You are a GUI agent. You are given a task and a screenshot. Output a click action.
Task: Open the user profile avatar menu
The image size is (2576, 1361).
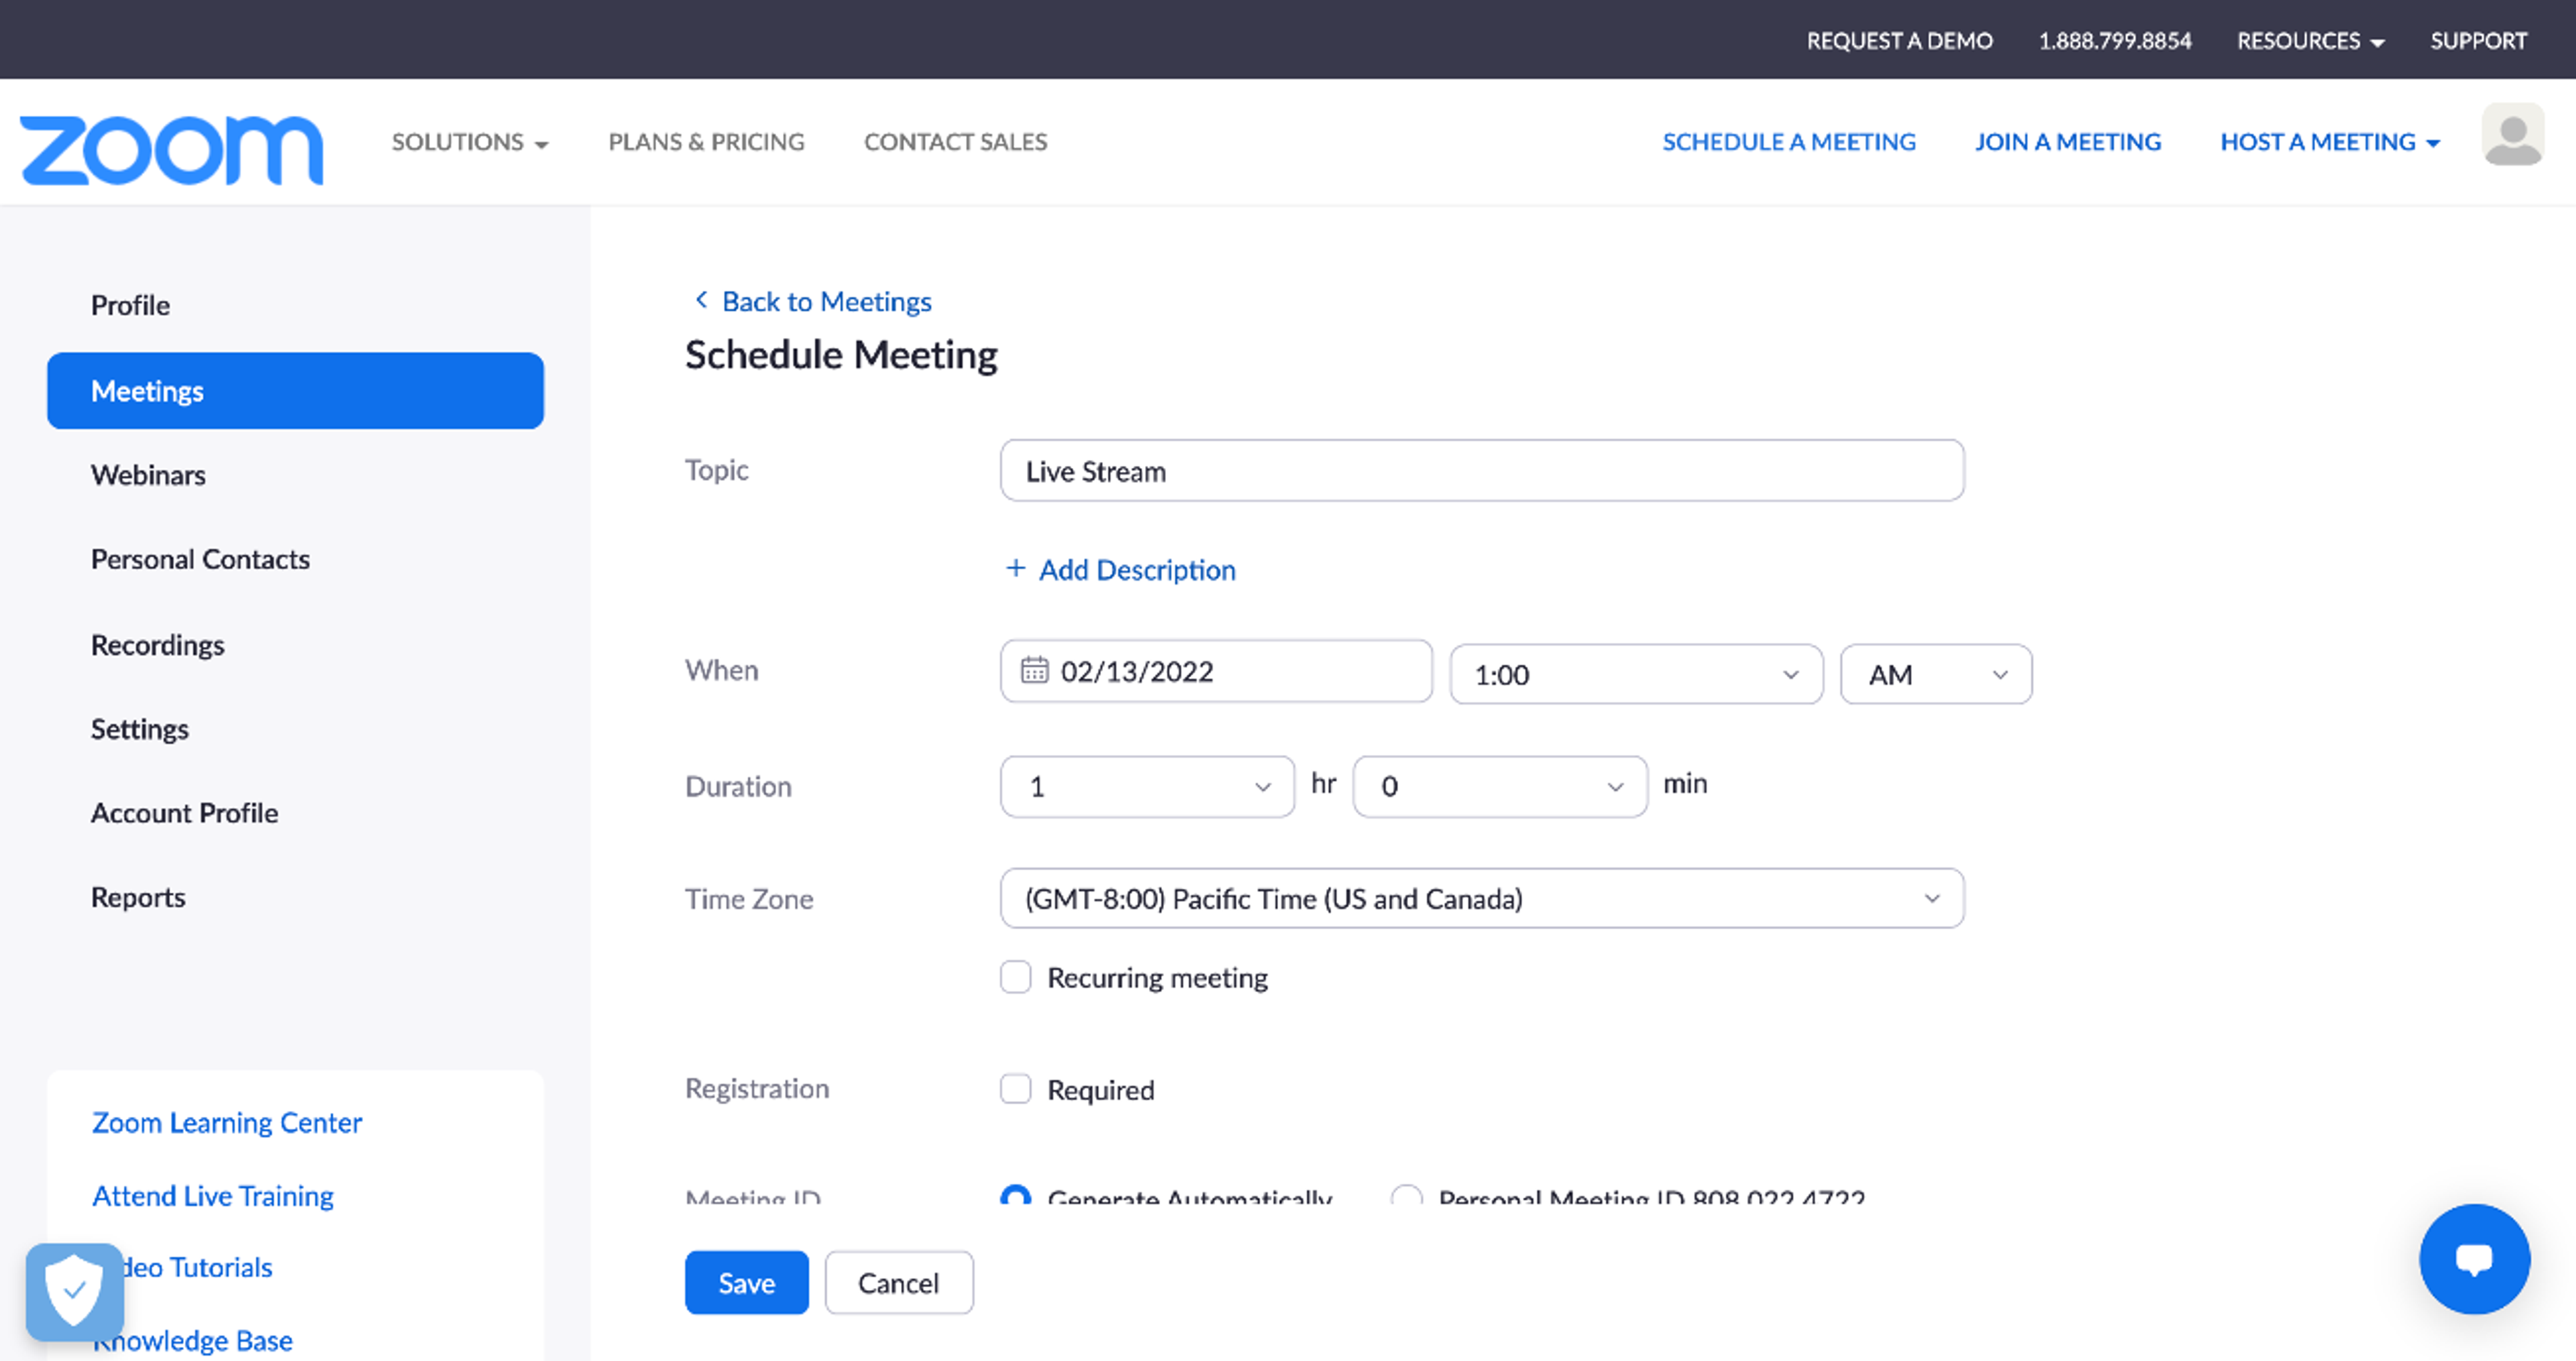pos(2512,135)
